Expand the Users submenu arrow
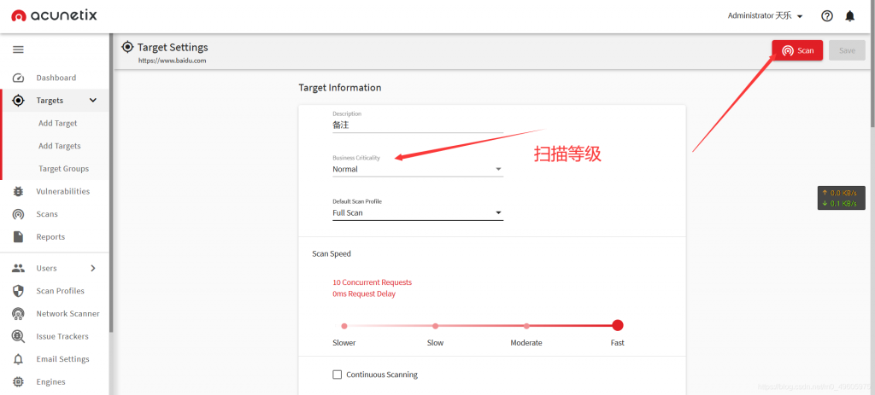 point(93,269)
